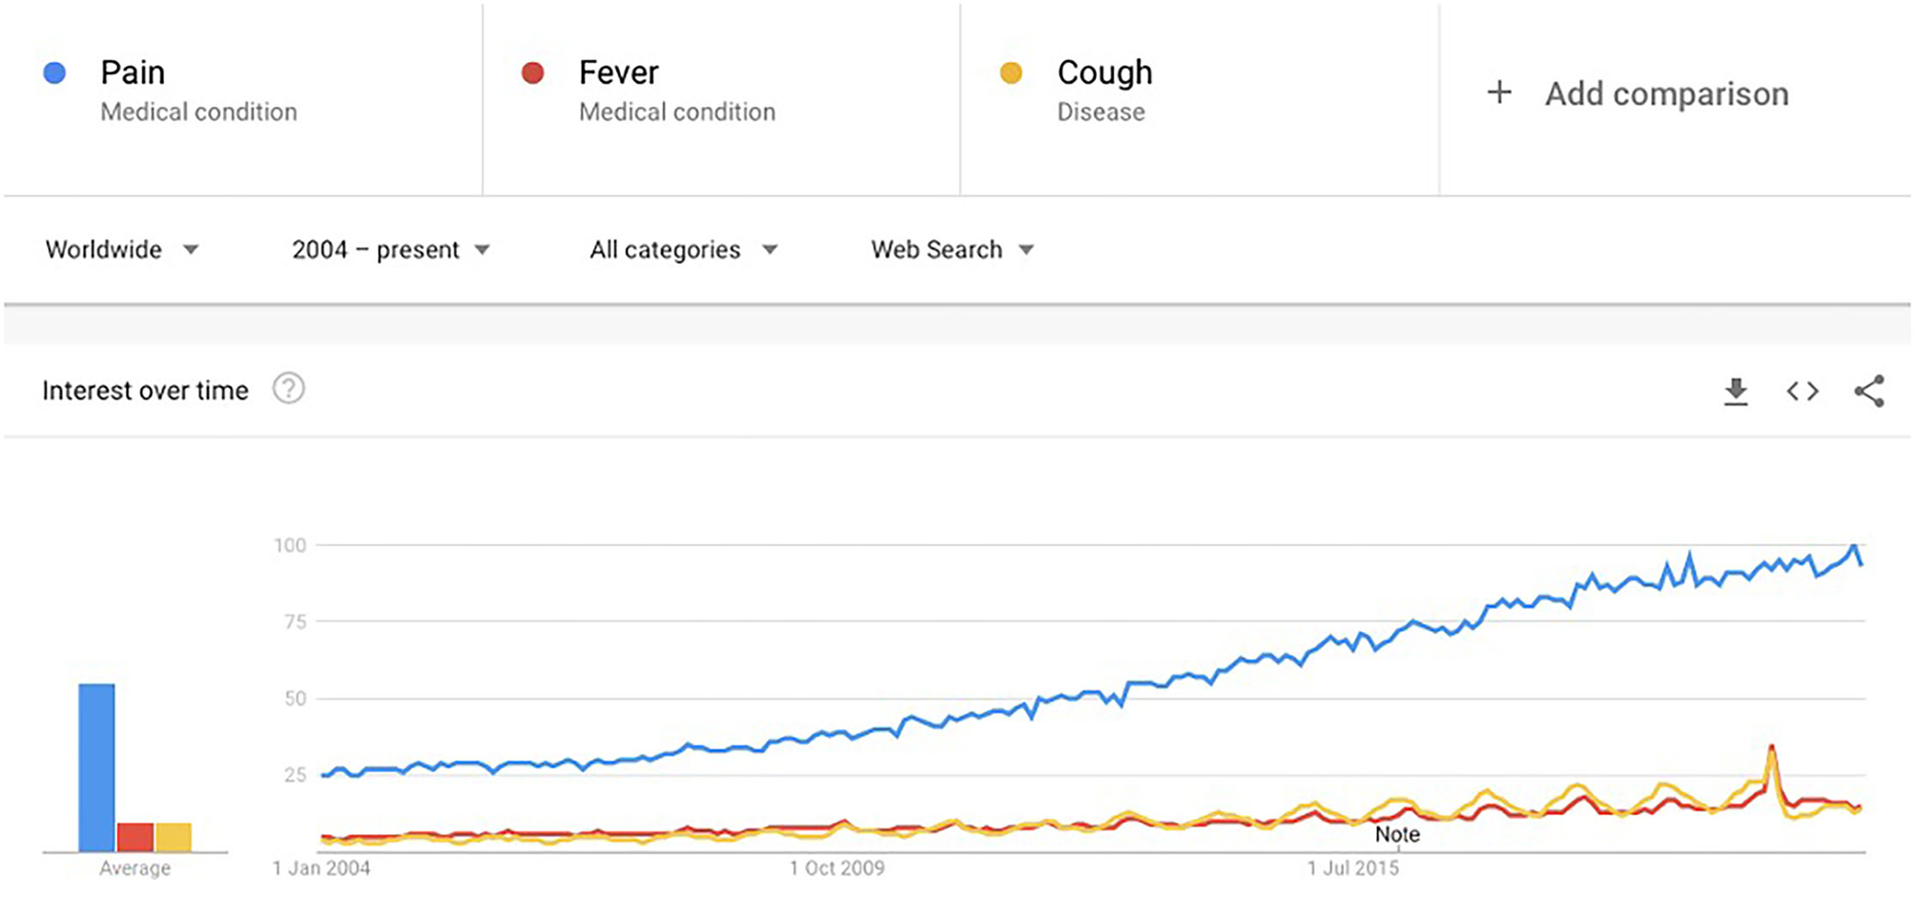
Task: Download the Interest over time chart data
Action: (x=1736, y=391)
